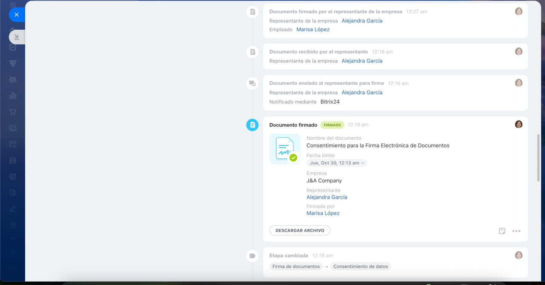This screenshot has height=285, width=545.
Task: Open the signed document sidebar icon
Action: pos(13,193)
